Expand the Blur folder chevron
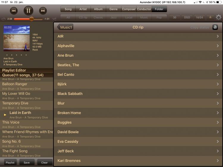 tap(218, 103)
